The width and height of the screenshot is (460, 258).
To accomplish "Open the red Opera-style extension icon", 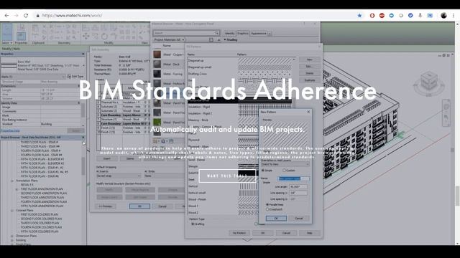I will [372, 16].
